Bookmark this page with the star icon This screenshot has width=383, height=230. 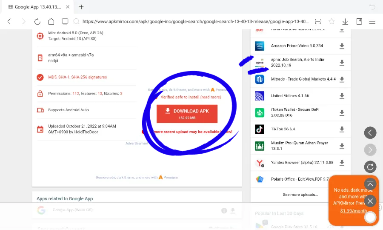pyautogui.click(x=332, y=21)
